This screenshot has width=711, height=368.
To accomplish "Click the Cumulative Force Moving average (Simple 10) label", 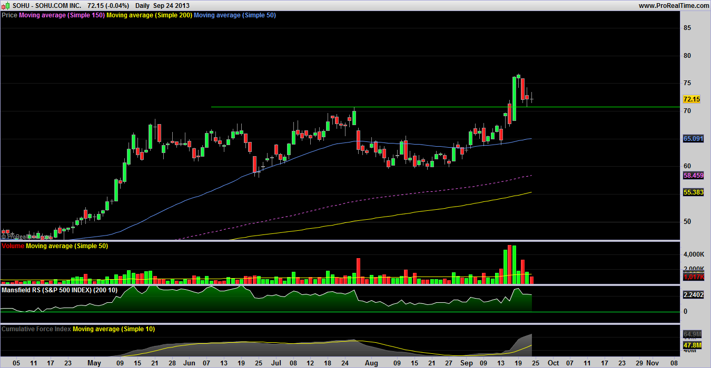I will [114, 329].
